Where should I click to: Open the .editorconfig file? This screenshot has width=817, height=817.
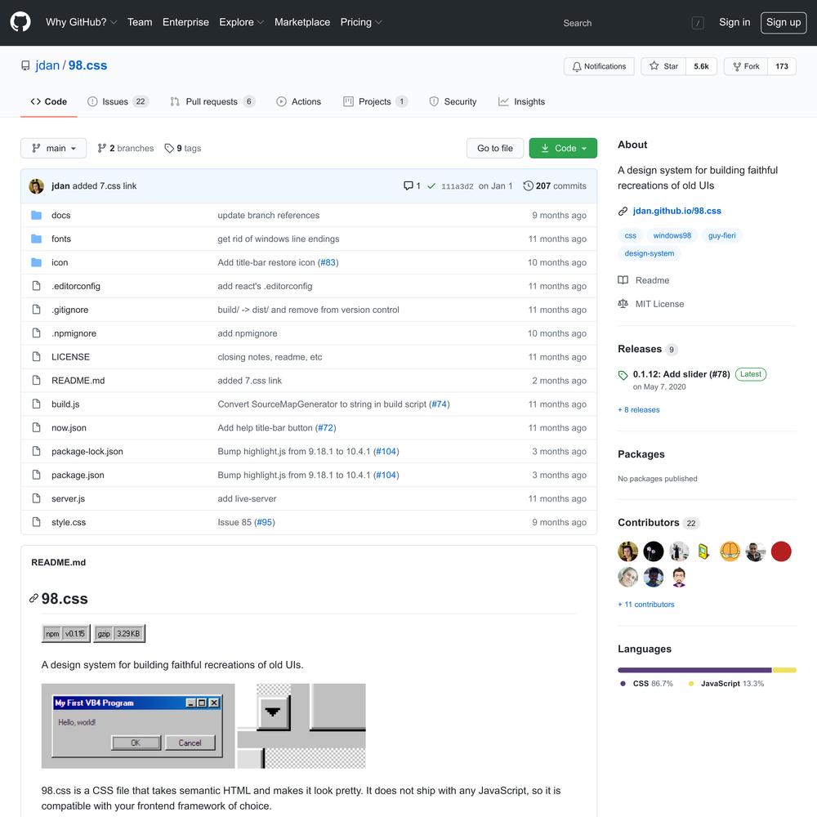75,286
